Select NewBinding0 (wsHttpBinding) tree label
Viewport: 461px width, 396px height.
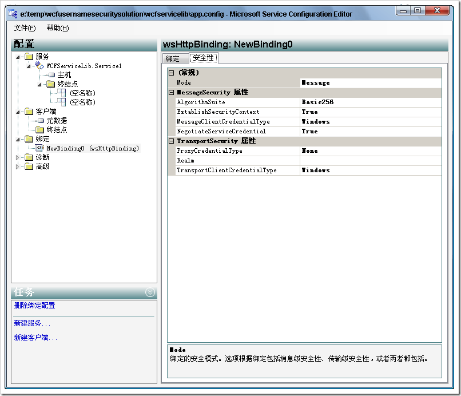(93, 148)
